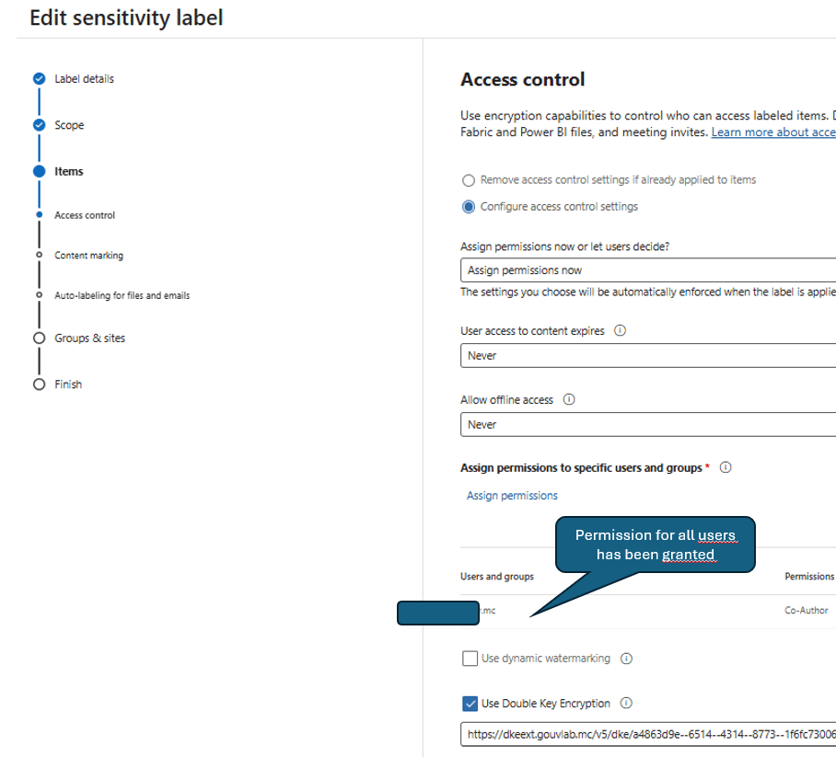Open the Learn more about access control link
The width and height of the screenshot is (836, 757).
pos(773,132)
